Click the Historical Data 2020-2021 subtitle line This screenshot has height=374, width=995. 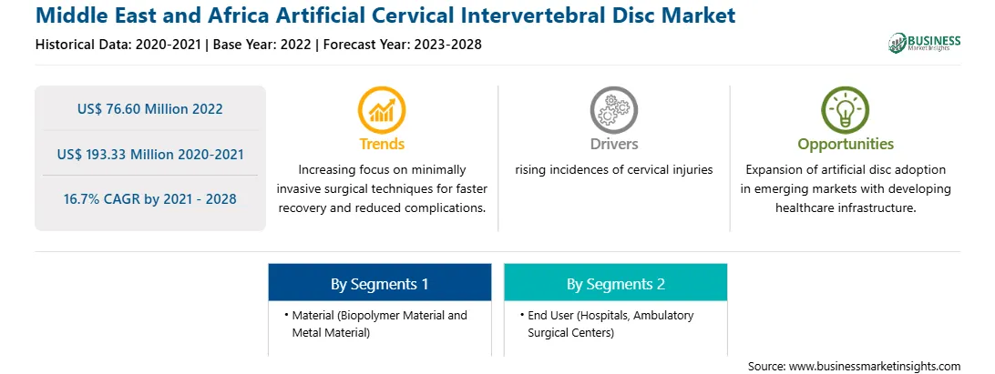[x=259, y=45]
